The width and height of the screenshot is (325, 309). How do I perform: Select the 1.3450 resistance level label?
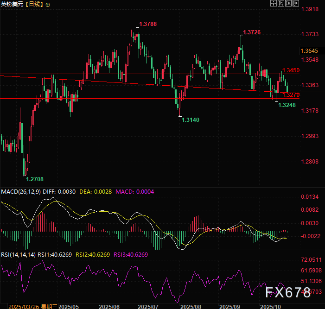coord(291,70)
